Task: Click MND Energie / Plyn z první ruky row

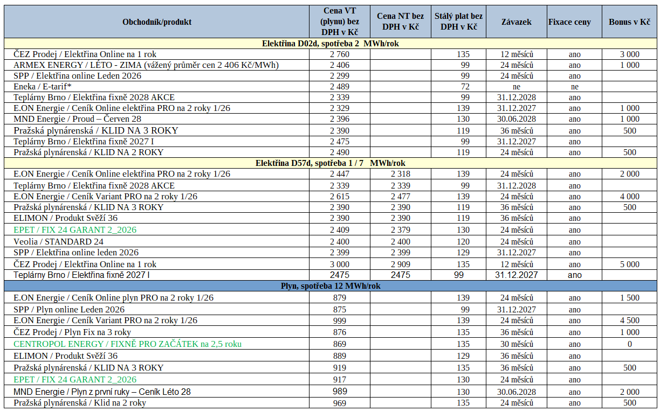Action: click(x=102, y=392)
